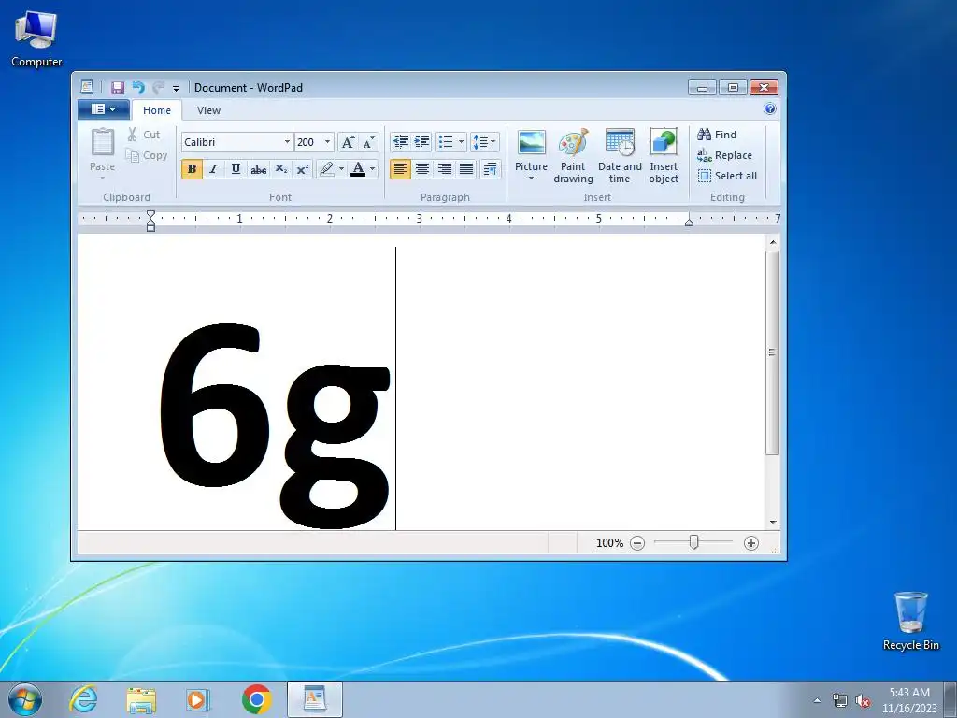The height and width of the screenshot is (718, 957).
Task: Insert Date and time
Action: (620, 156)
